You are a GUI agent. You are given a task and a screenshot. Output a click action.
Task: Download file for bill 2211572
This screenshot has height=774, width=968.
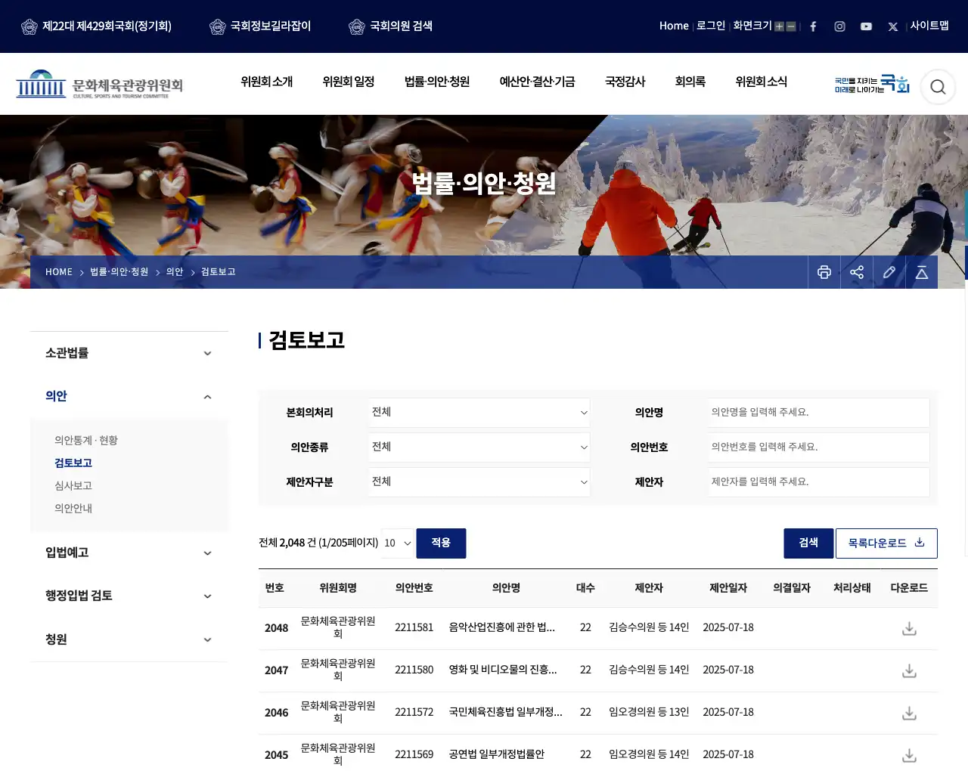(909, 713)
